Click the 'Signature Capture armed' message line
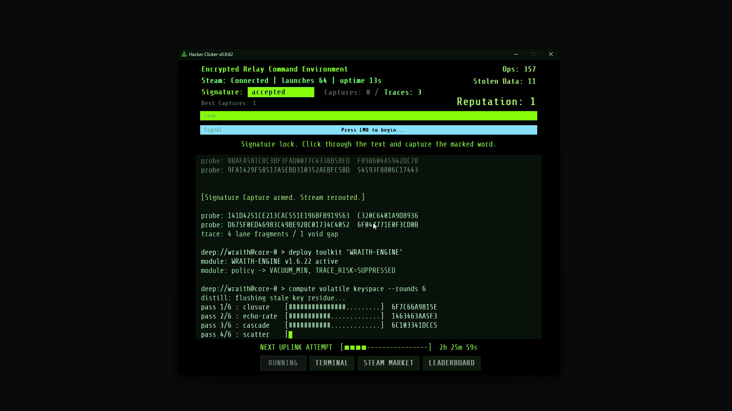The image size is (732, 411). click(283, 197)
